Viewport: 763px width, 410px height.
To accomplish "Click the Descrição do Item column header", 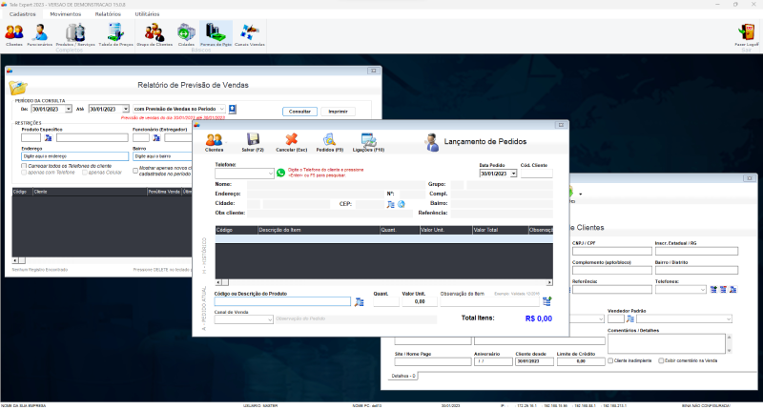I will point(319,230).
